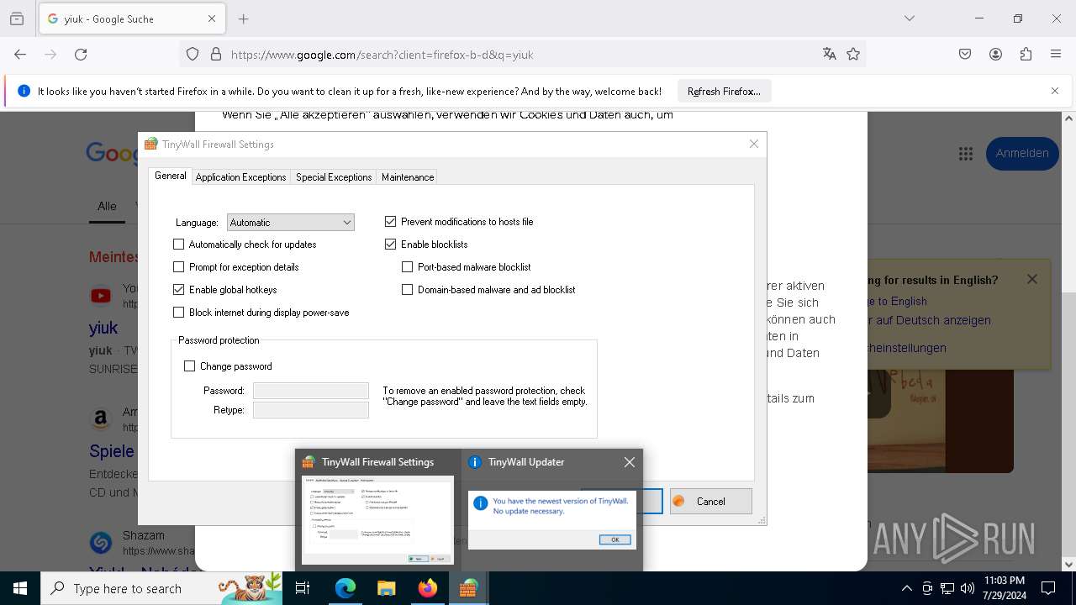
Task: Click the translate page icon
Action: [x=830, y=55]
